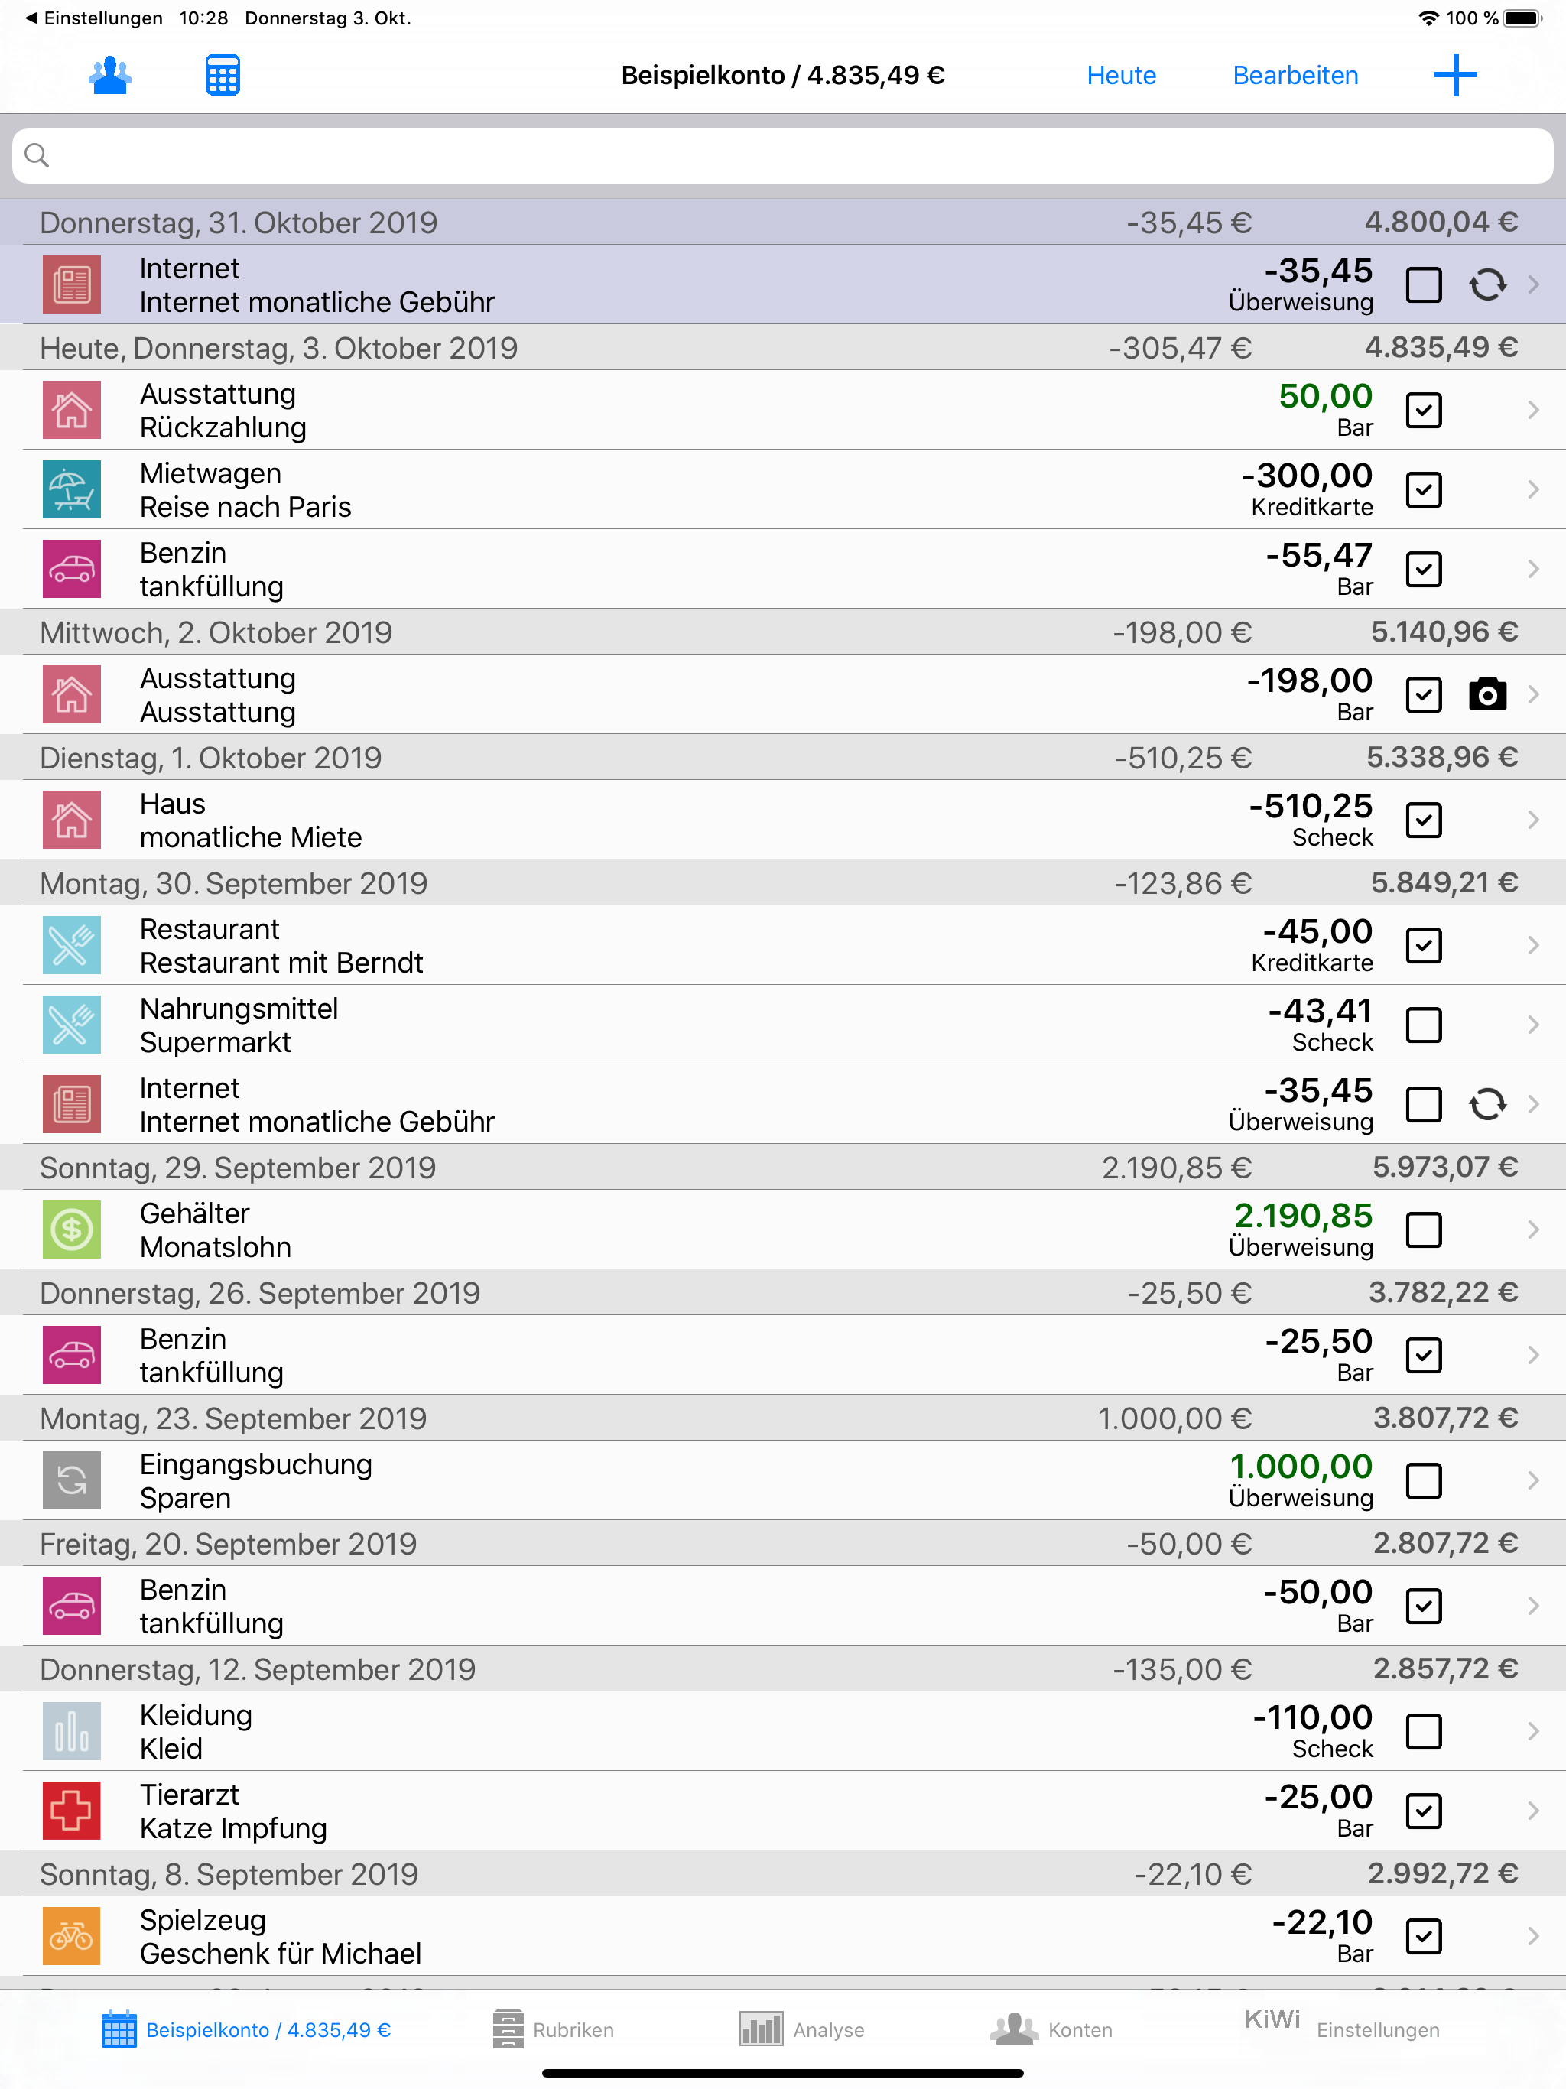
Task: Click the Gehälter dollar sign icon
Action: (71, 1230)
